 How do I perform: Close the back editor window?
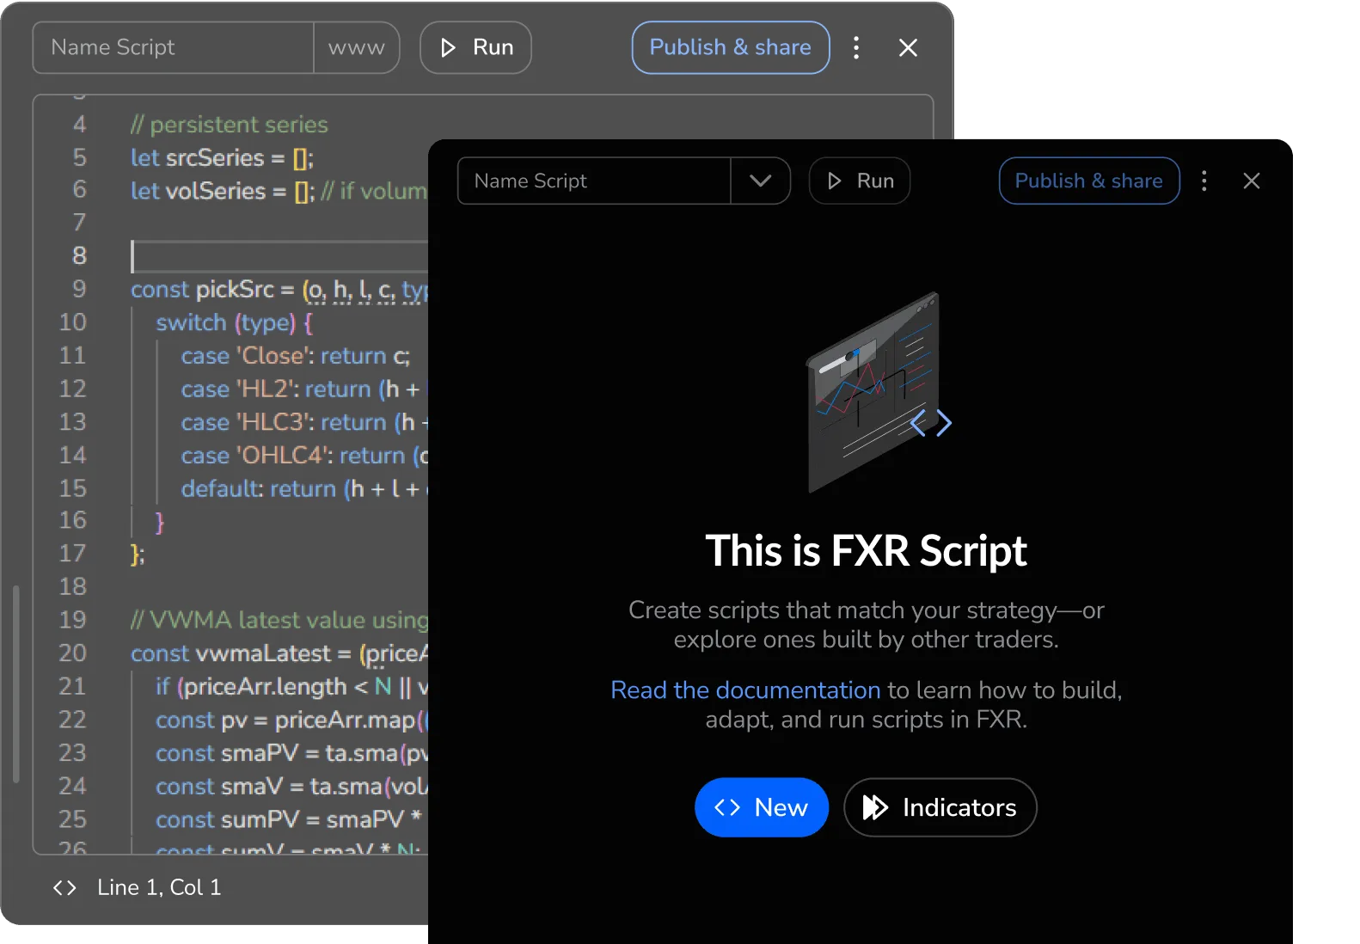pos(908,47)
